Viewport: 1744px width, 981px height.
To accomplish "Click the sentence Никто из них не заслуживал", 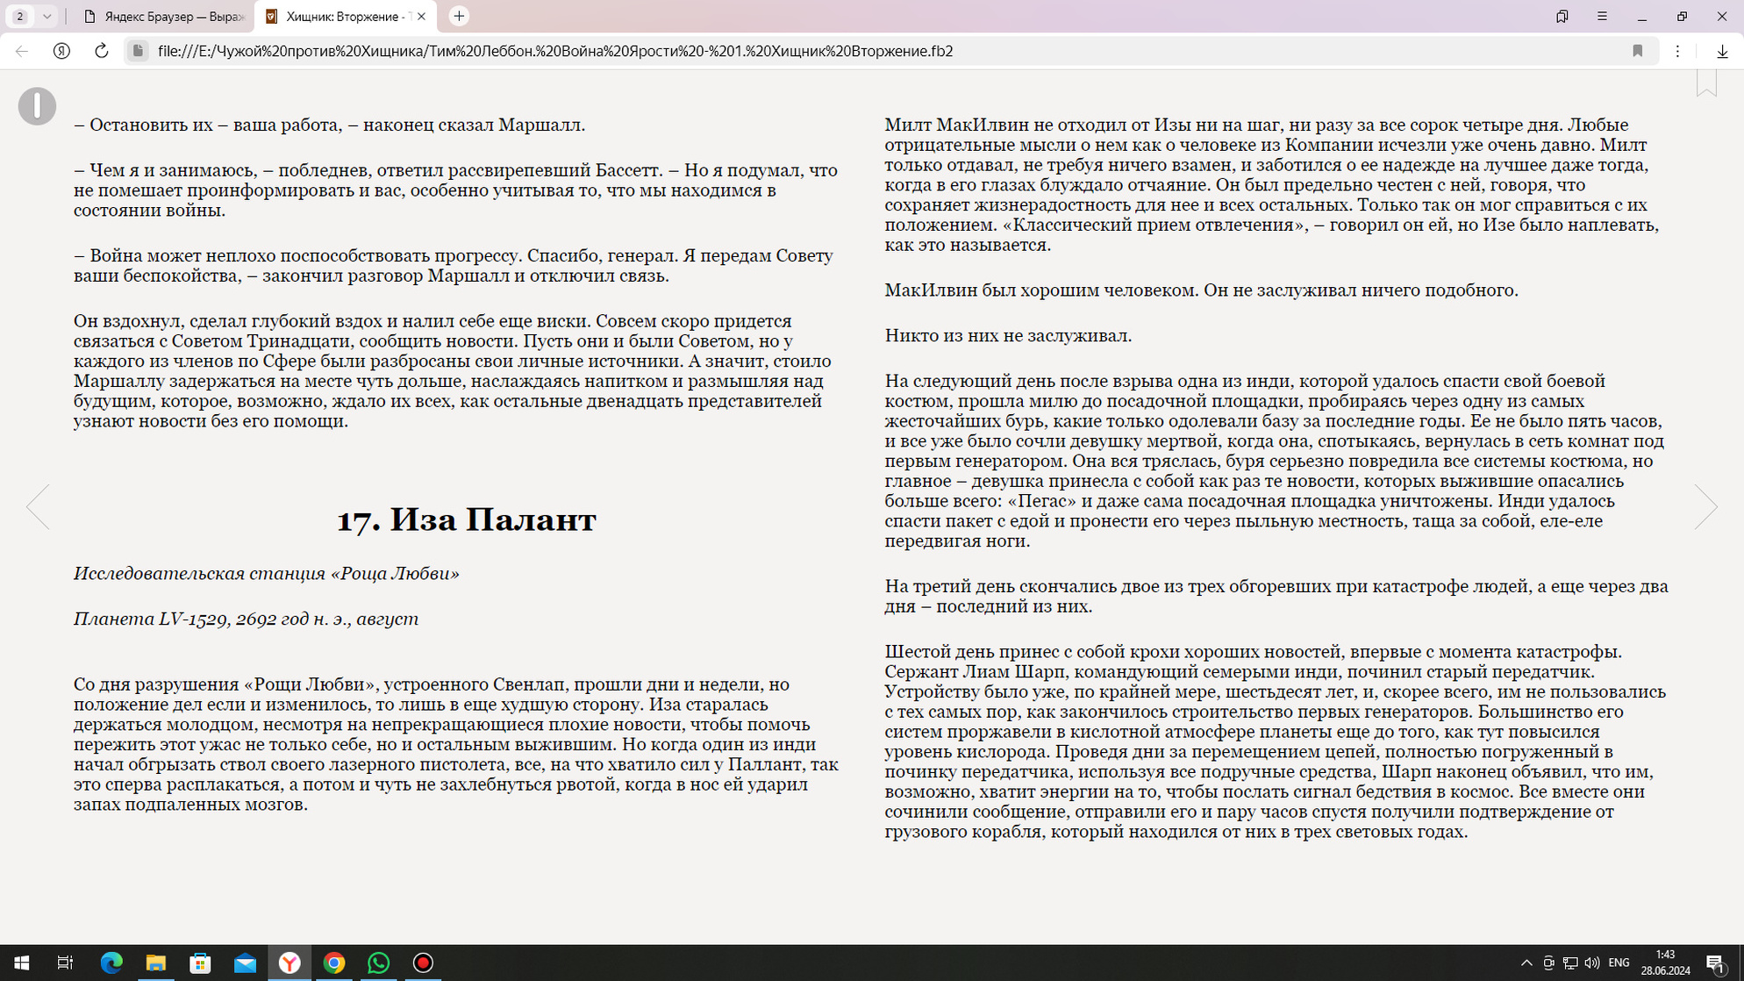I will (x=1008, y=335).
